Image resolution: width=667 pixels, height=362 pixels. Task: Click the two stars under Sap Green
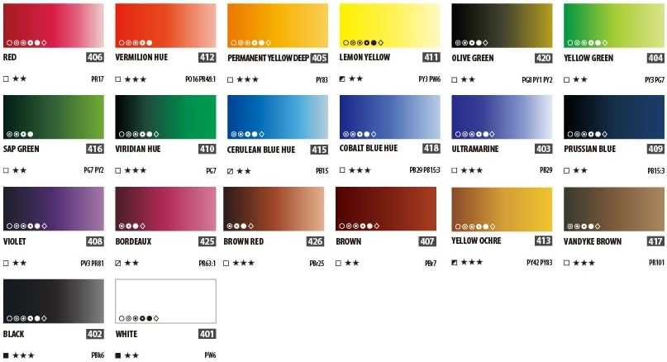19,170
